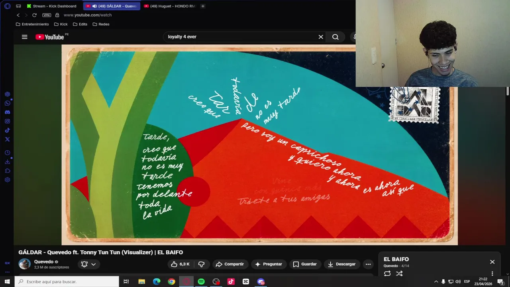
Task: Click the Guardar save button
Action: click(305, 264)
